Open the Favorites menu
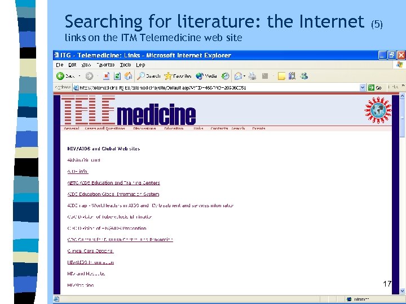 coord(105,65)
